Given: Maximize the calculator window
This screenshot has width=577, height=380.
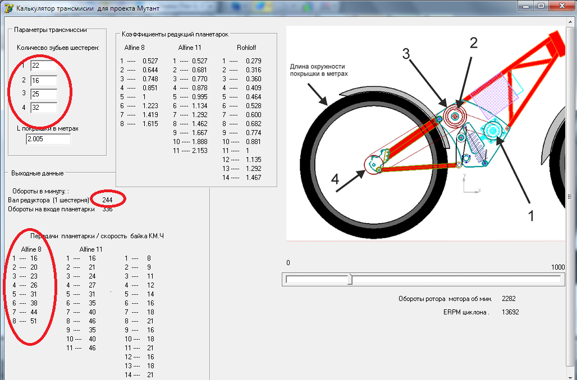Looking at the screenshot, I should [x=541, y=6].
